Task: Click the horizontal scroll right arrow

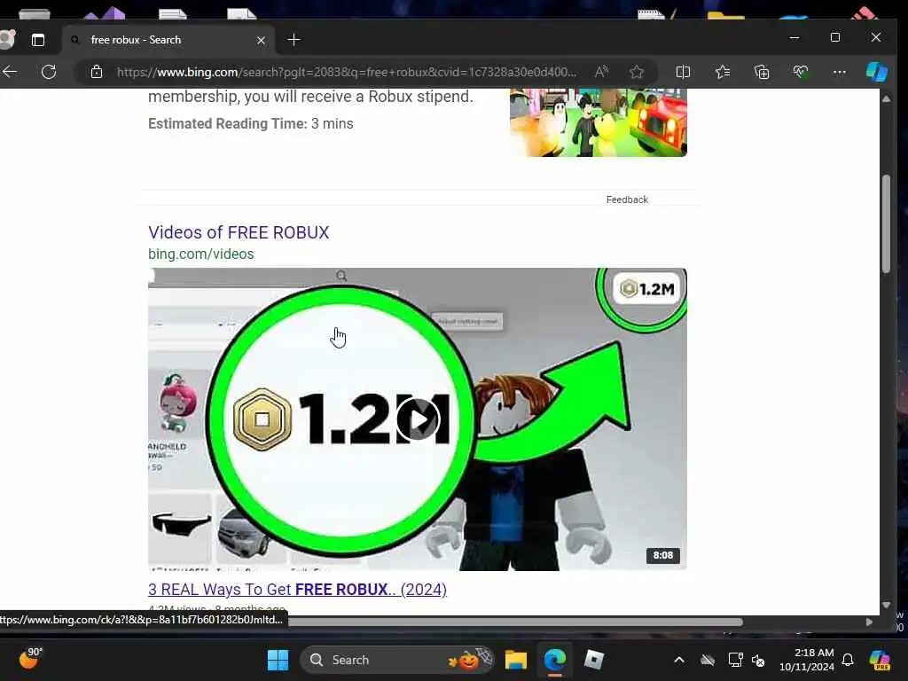Action: pyautogui.click(x=869, y=622)
